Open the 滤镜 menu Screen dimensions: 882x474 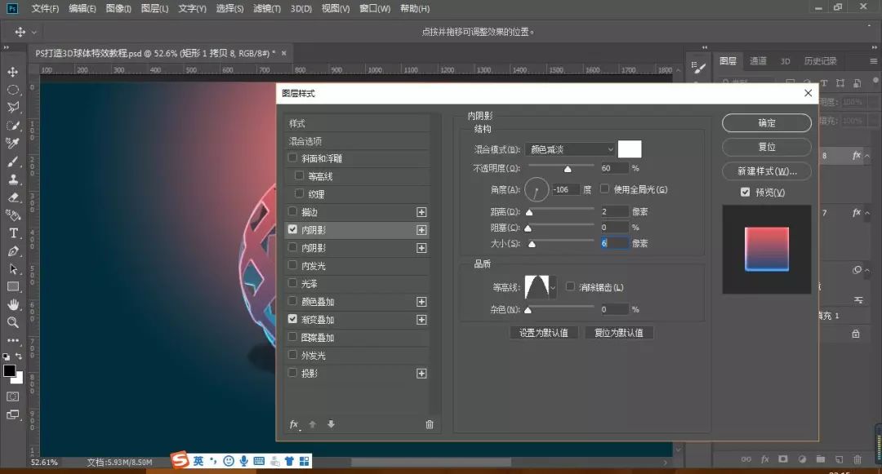tap(268, 8)
